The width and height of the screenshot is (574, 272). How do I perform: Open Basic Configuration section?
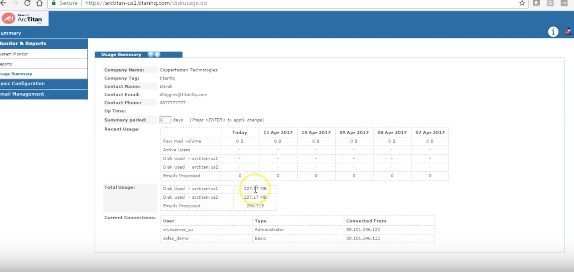pyautogui.click(x=44, y=84)
